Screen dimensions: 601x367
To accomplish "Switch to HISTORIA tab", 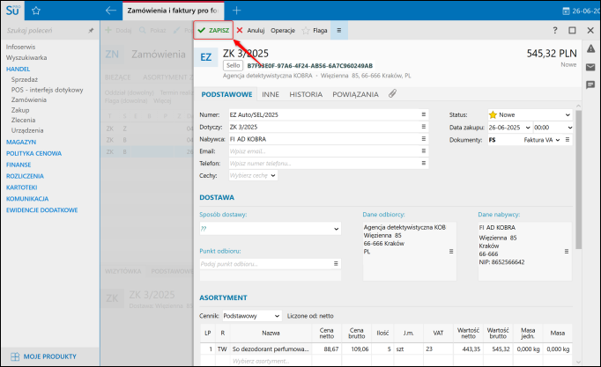I will (x=306, y=94).
